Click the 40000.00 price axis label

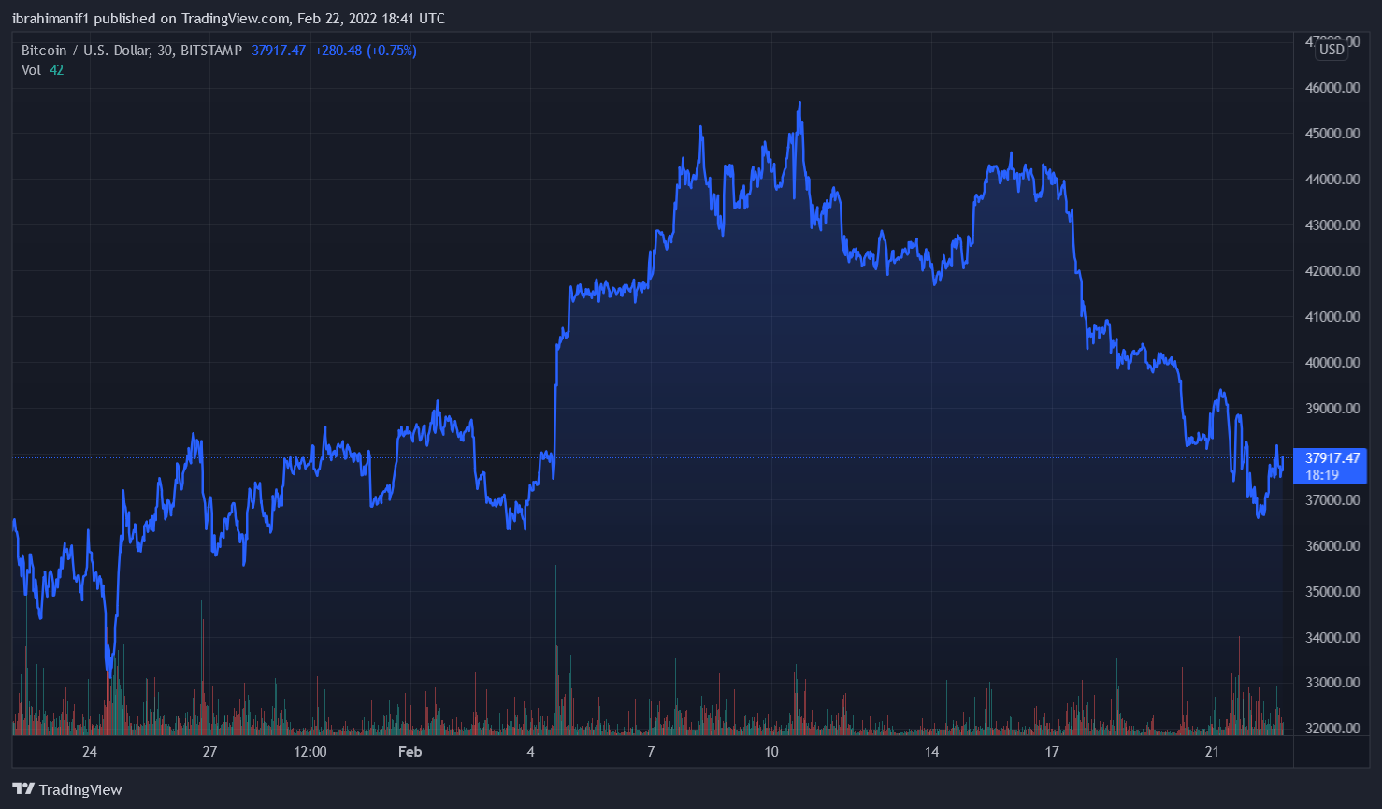click(1332, 363)
